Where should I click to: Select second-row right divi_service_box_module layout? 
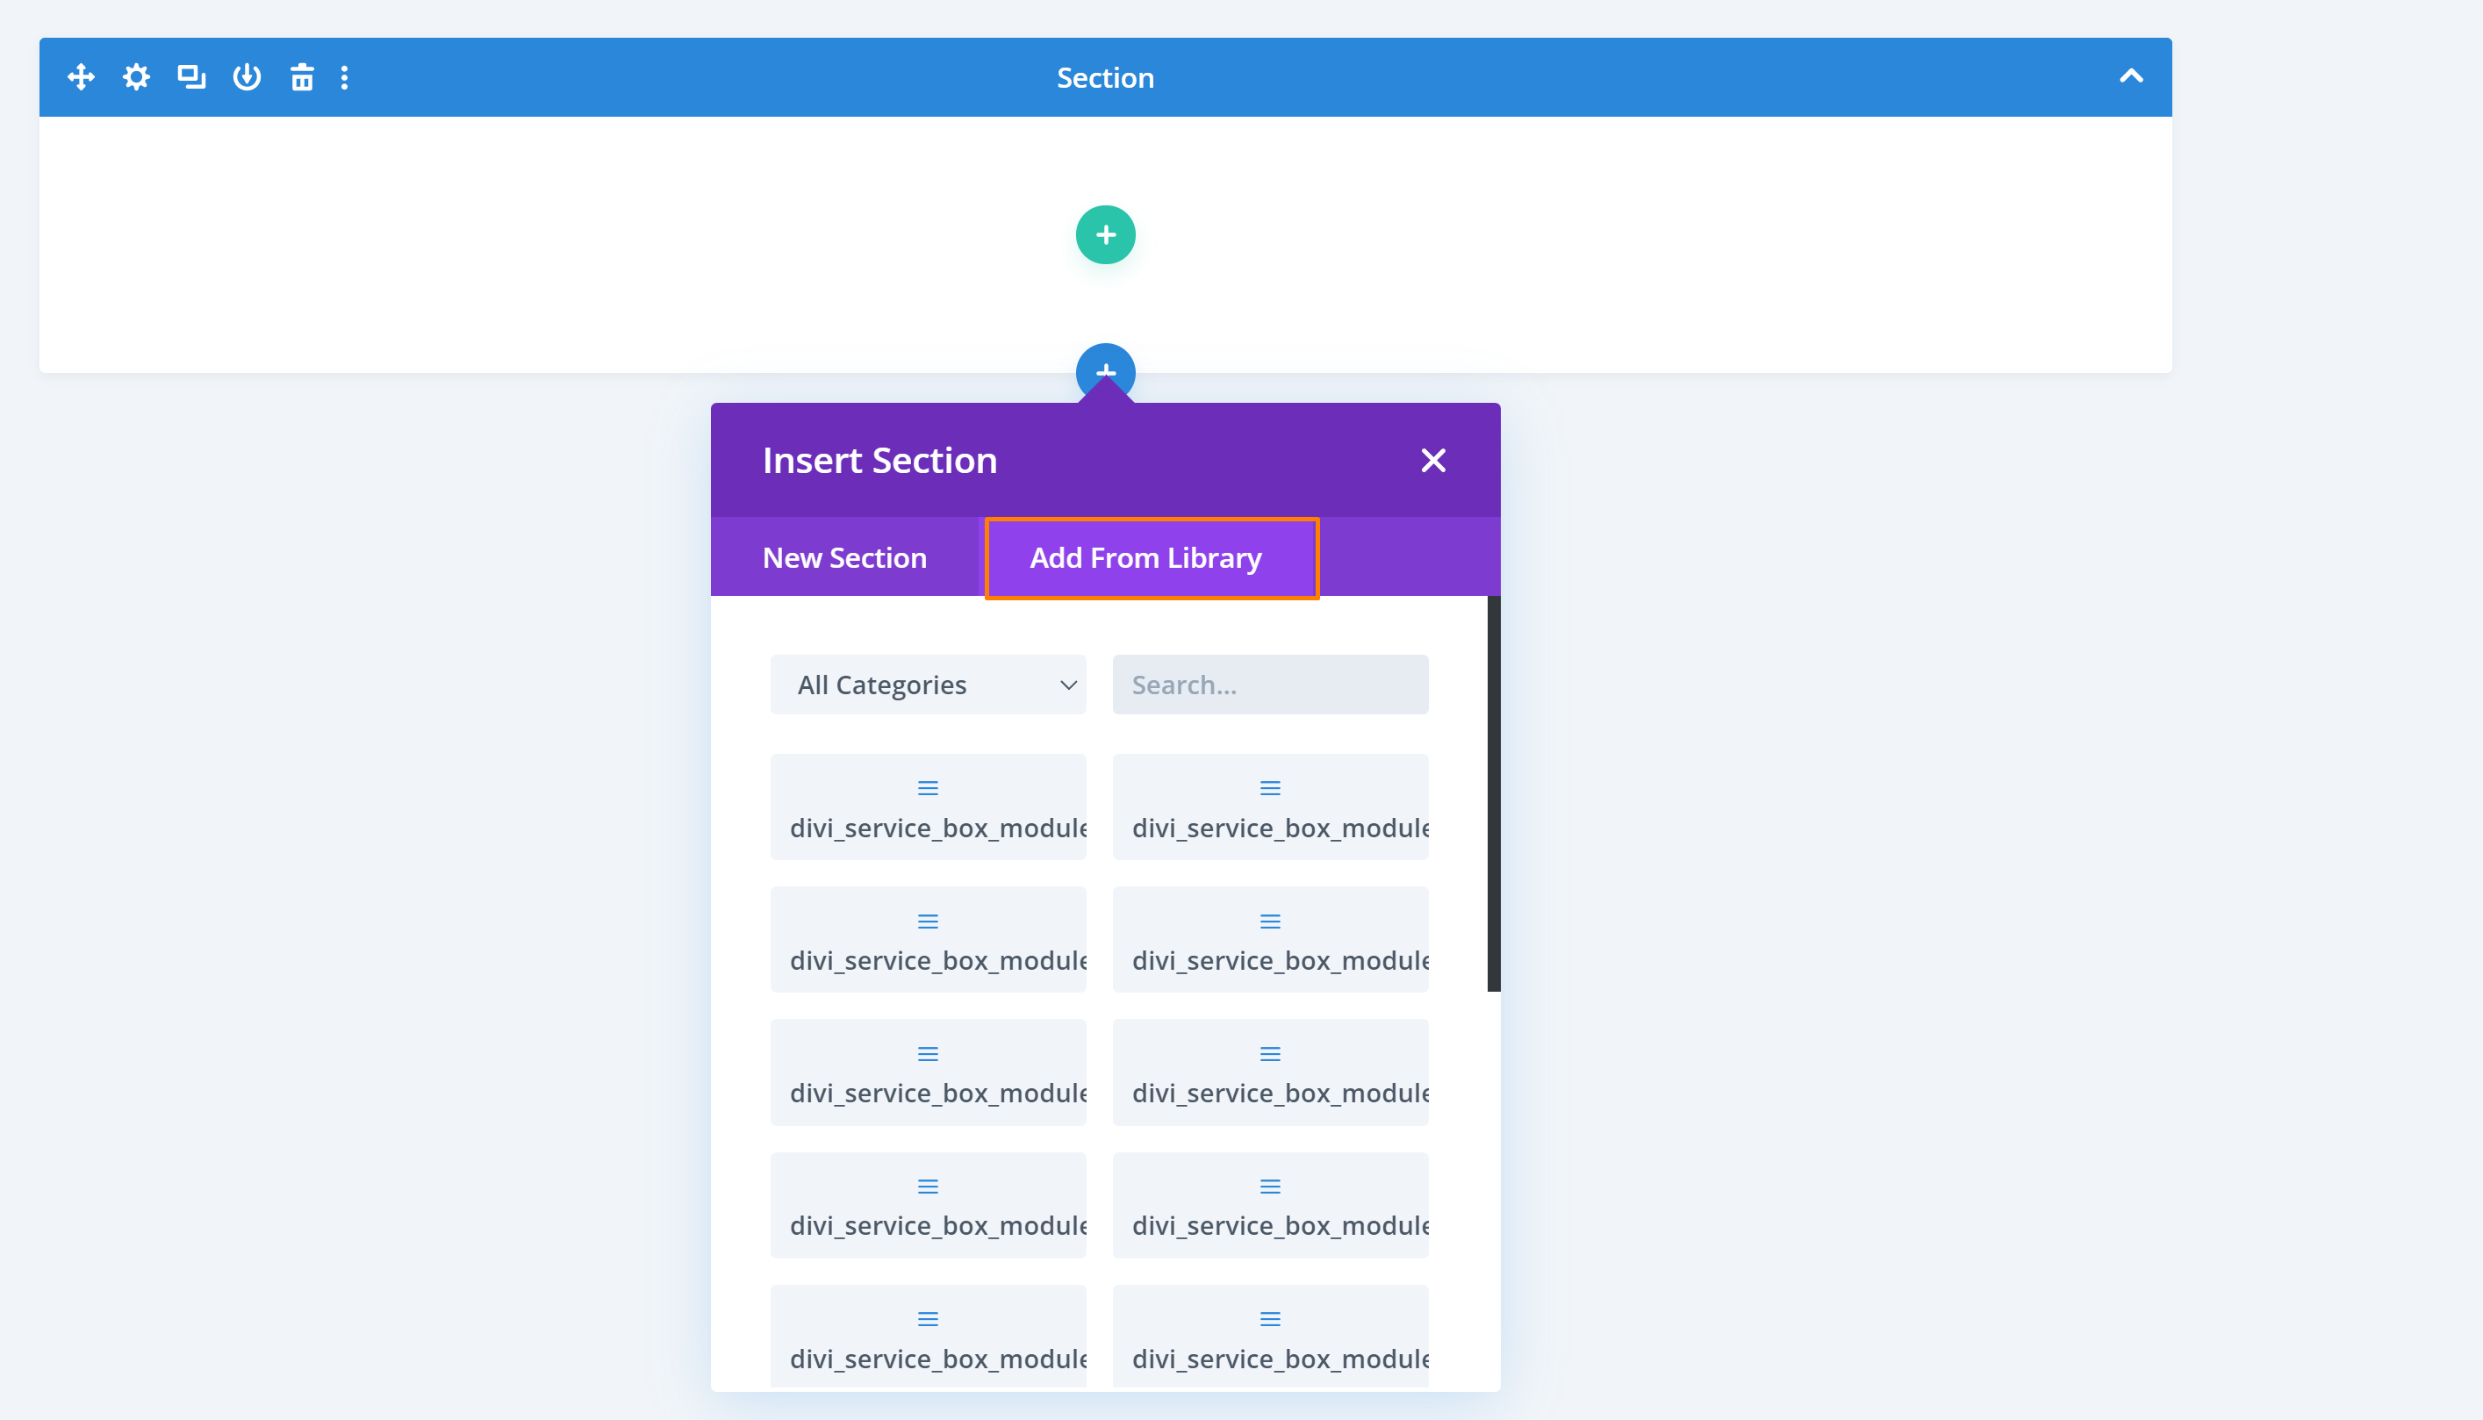click(x=1270, y=940)
